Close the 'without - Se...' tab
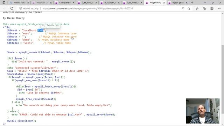This screenshot has width=224, height=126. click(28, 3)
